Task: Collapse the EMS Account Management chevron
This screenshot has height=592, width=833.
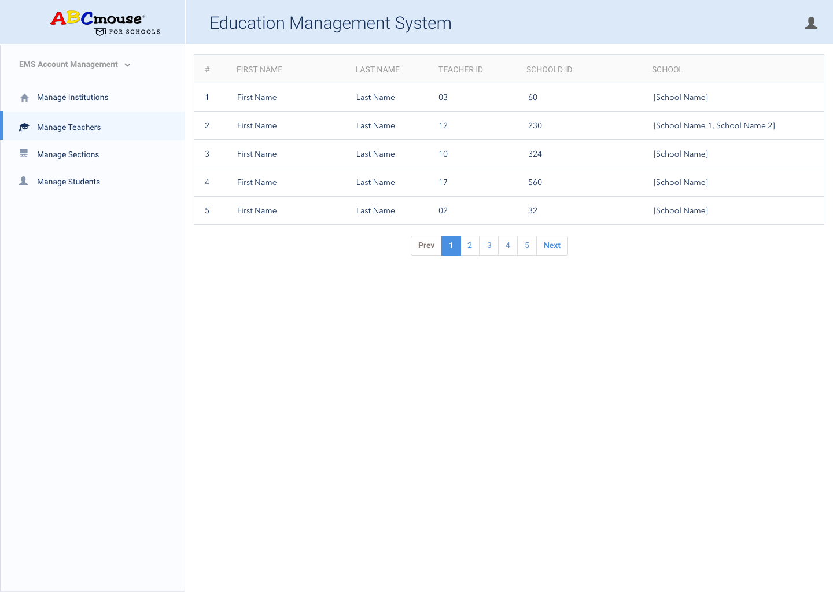Action: coord(127,65)
